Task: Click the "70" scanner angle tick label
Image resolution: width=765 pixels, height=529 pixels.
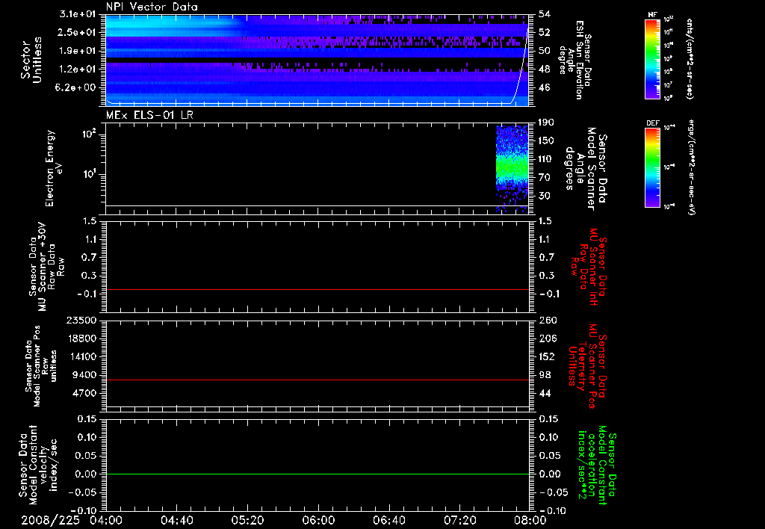Action: coord(545,177)
